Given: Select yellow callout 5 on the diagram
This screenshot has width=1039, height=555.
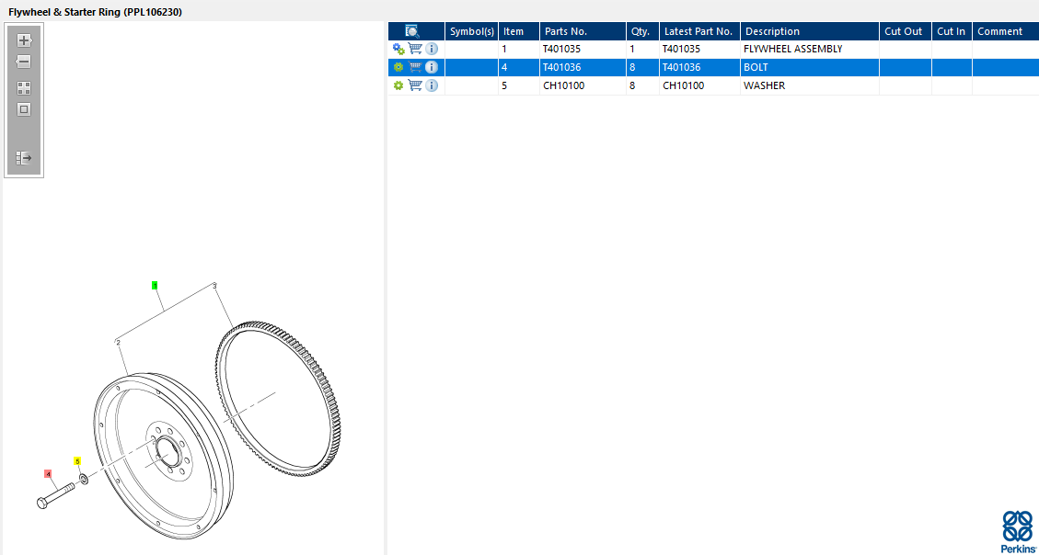Looking at the screenshot, I should [77, 461].
